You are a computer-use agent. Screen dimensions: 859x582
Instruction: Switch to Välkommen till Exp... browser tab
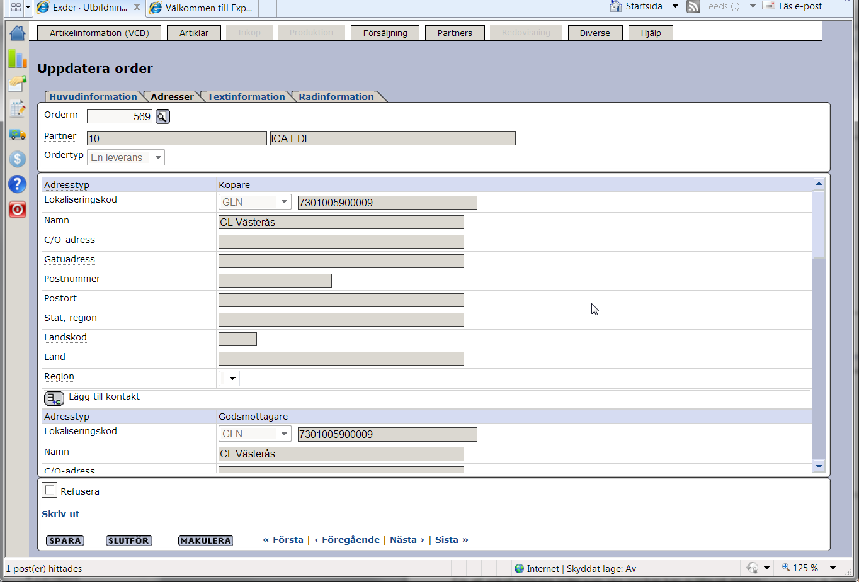coord(203,8)
